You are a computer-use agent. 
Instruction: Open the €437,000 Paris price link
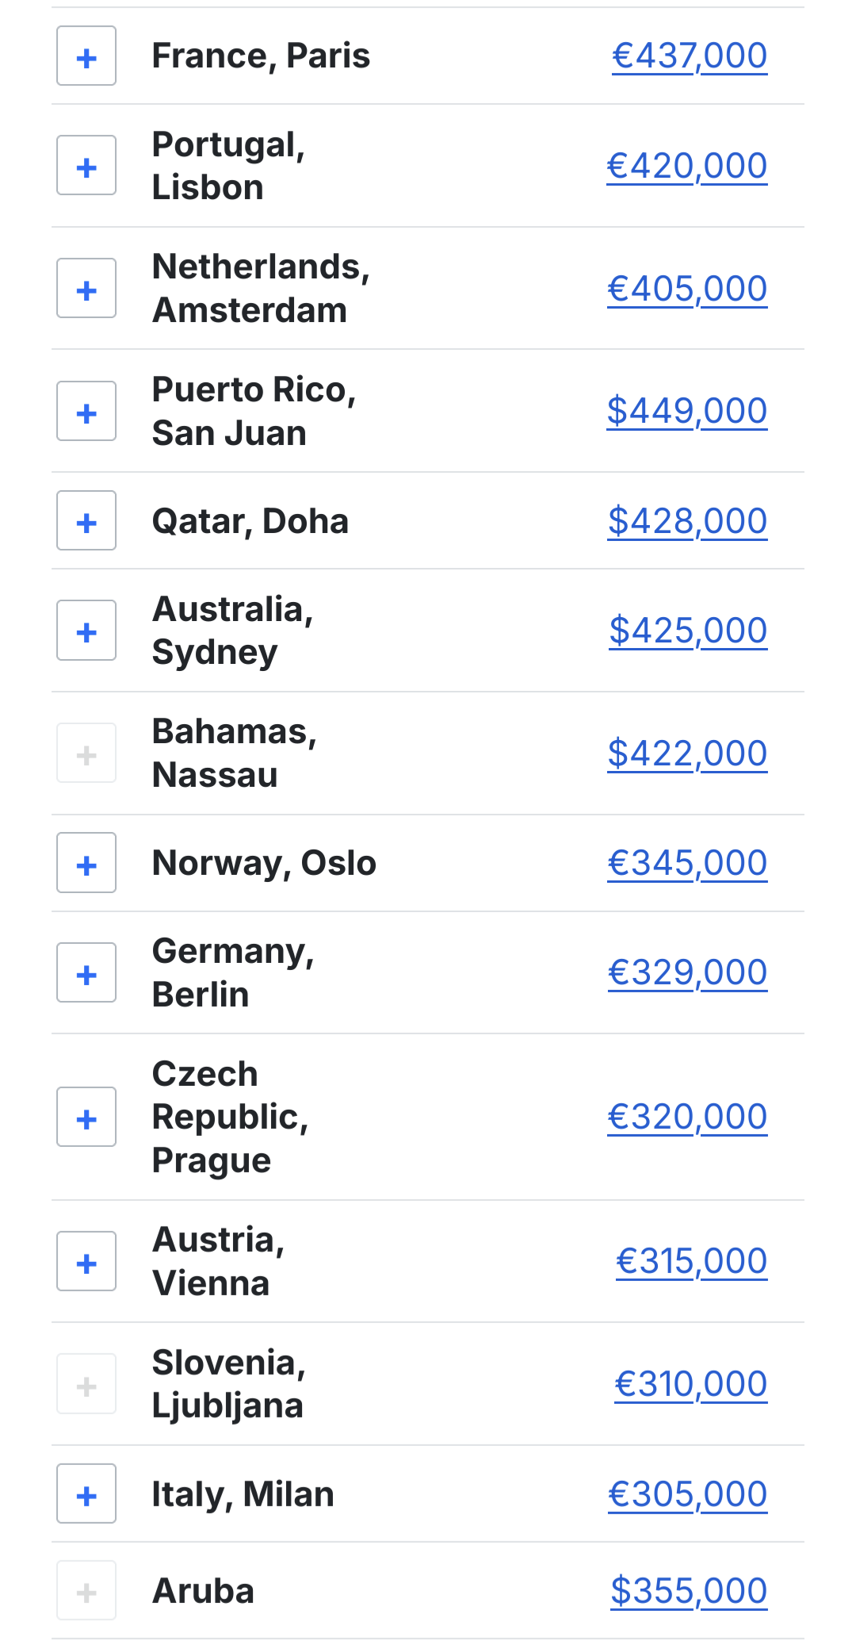click(689, 56)
